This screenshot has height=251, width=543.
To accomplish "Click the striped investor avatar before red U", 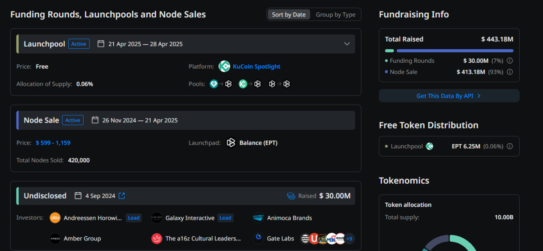I will tap(305, 239).
